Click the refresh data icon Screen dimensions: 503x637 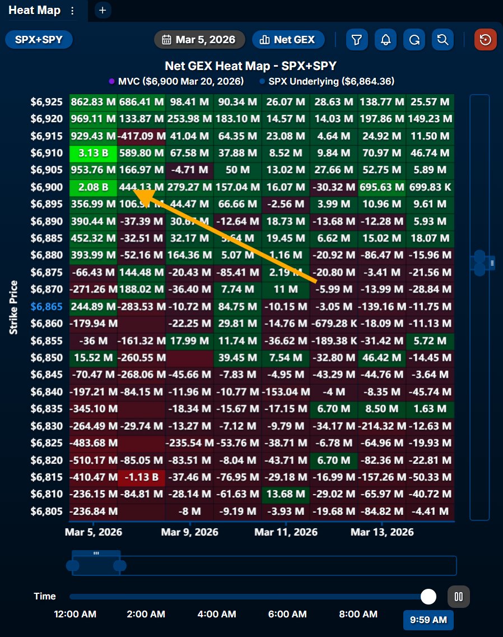pyautogui.click(x=414, y=40)
